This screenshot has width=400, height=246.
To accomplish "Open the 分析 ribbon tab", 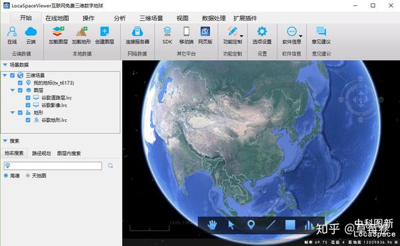I will tap(119, 18).
